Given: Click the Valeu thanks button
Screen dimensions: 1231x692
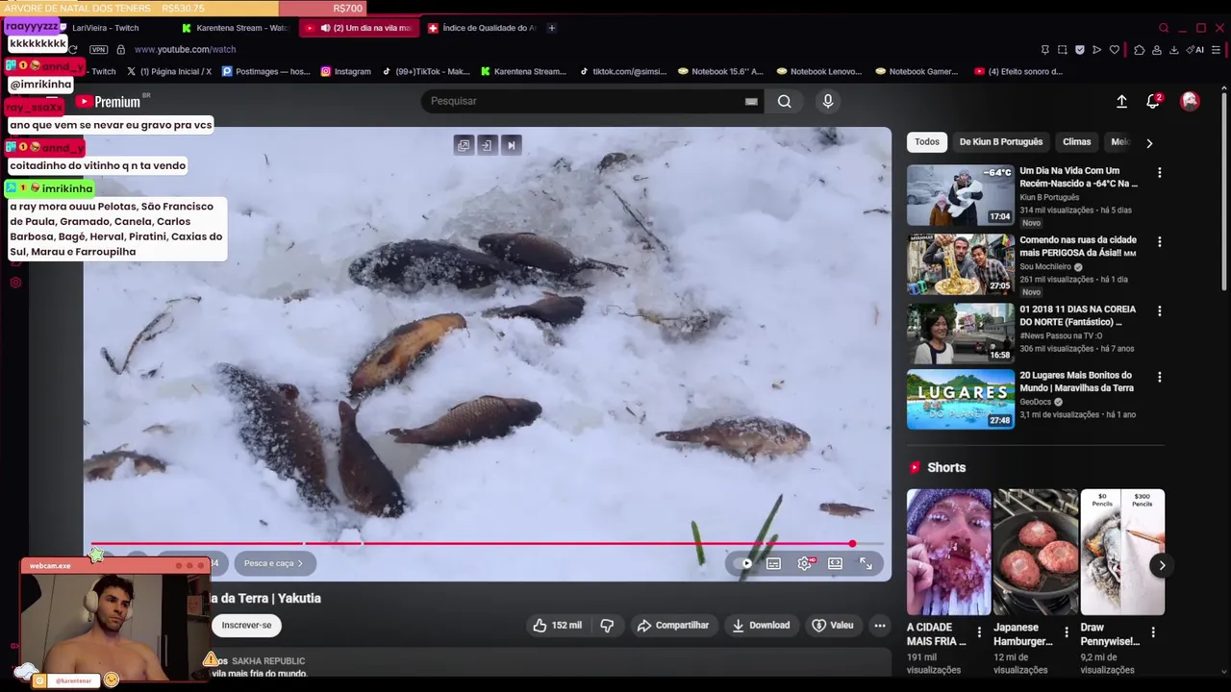Looking at the screenshot, I should pyautogui.click(x=833, y=625).
